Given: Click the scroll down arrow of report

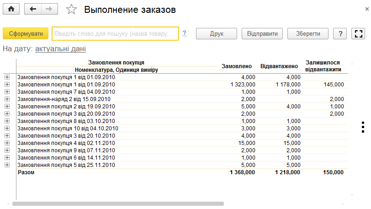Looking at the screenshot, I should point(352,195).
